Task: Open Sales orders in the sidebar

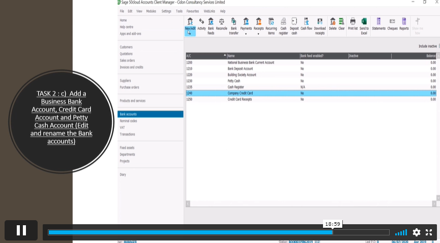Action: 127,60
